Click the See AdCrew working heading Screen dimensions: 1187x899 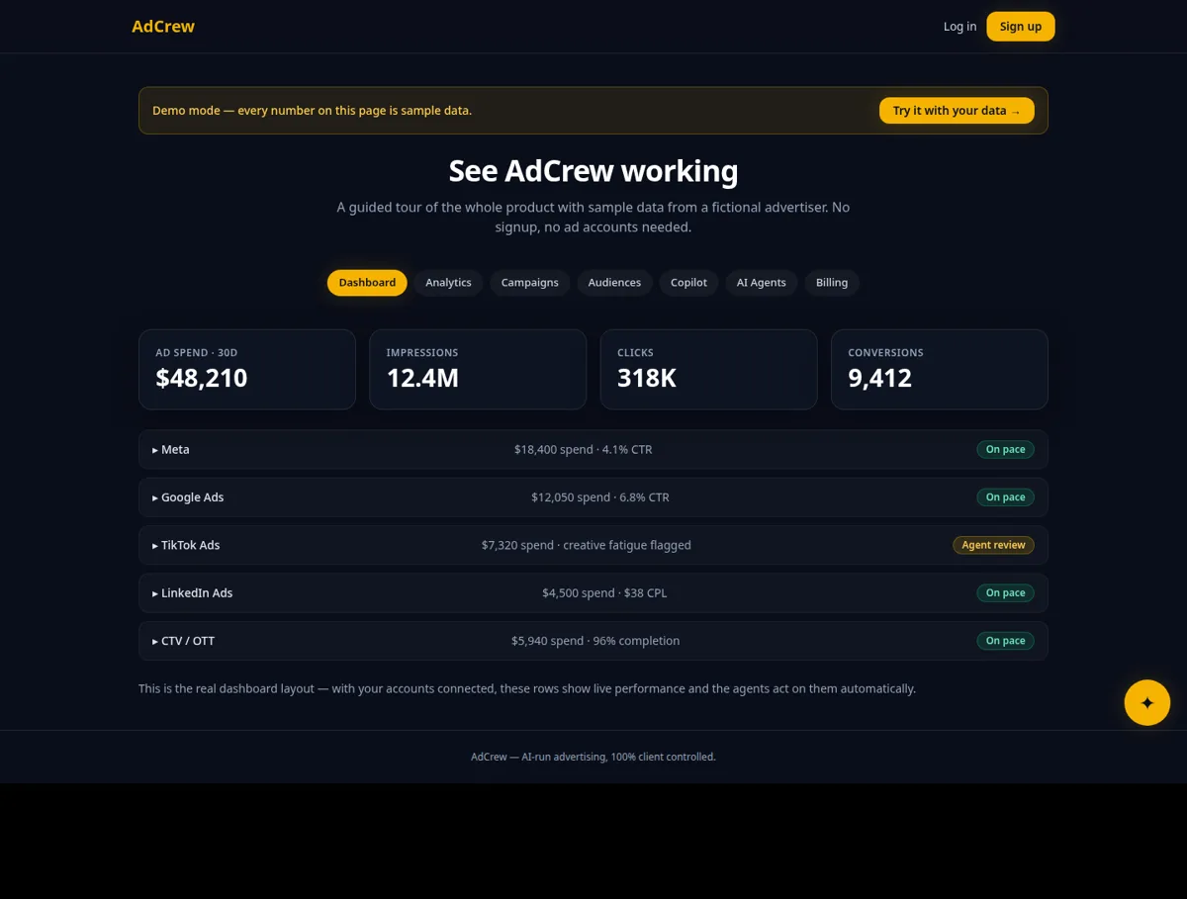coord(593,171)
